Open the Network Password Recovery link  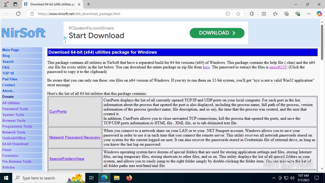click(75, 138)
